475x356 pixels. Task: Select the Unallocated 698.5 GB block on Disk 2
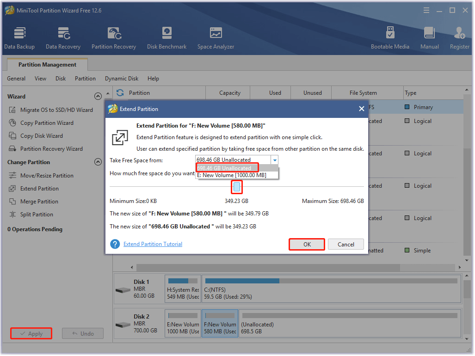click(x=350, y=323)
